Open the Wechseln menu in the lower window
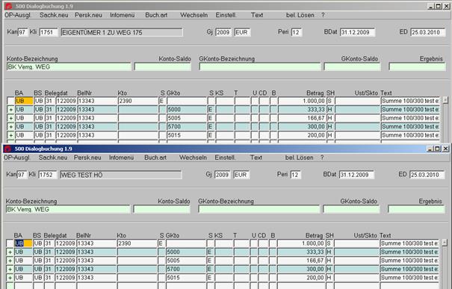452x289 pixels. pyautogui.click(x=193, y=158)
